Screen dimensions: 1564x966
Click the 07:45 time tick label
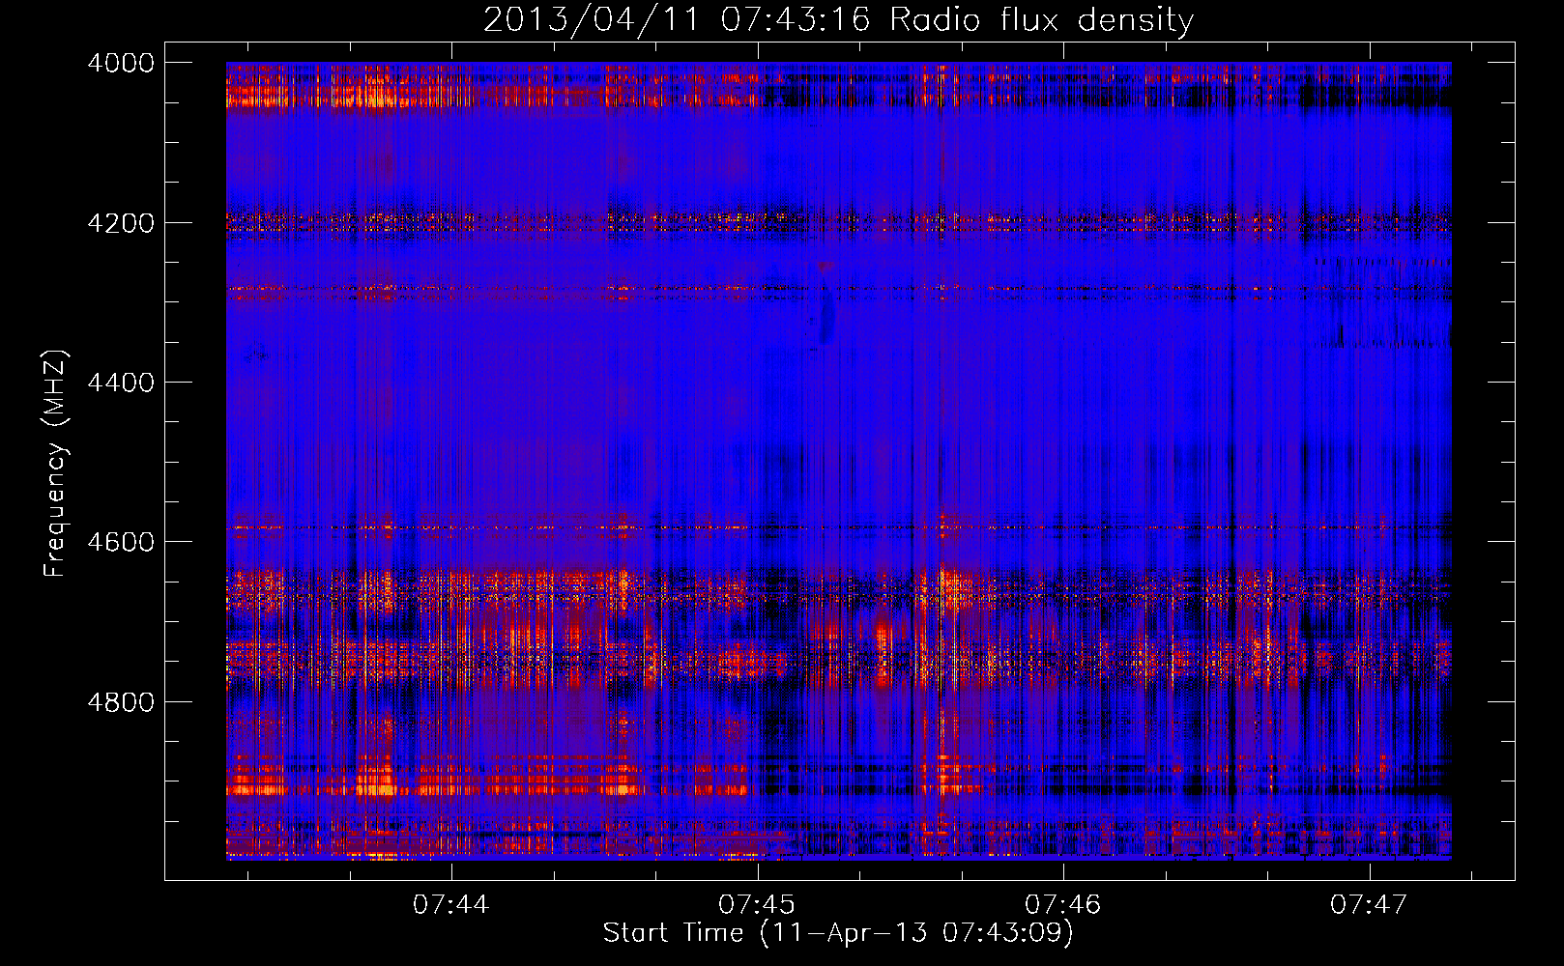point(757,905)
